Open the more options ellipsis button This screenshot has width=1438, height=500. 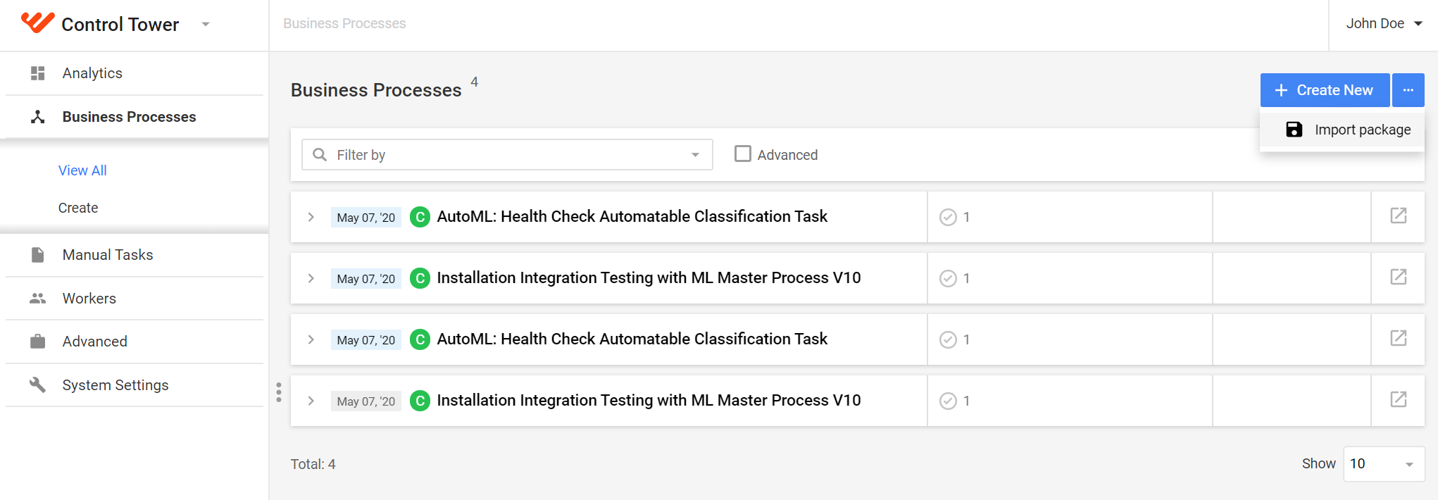point(1408,90)
